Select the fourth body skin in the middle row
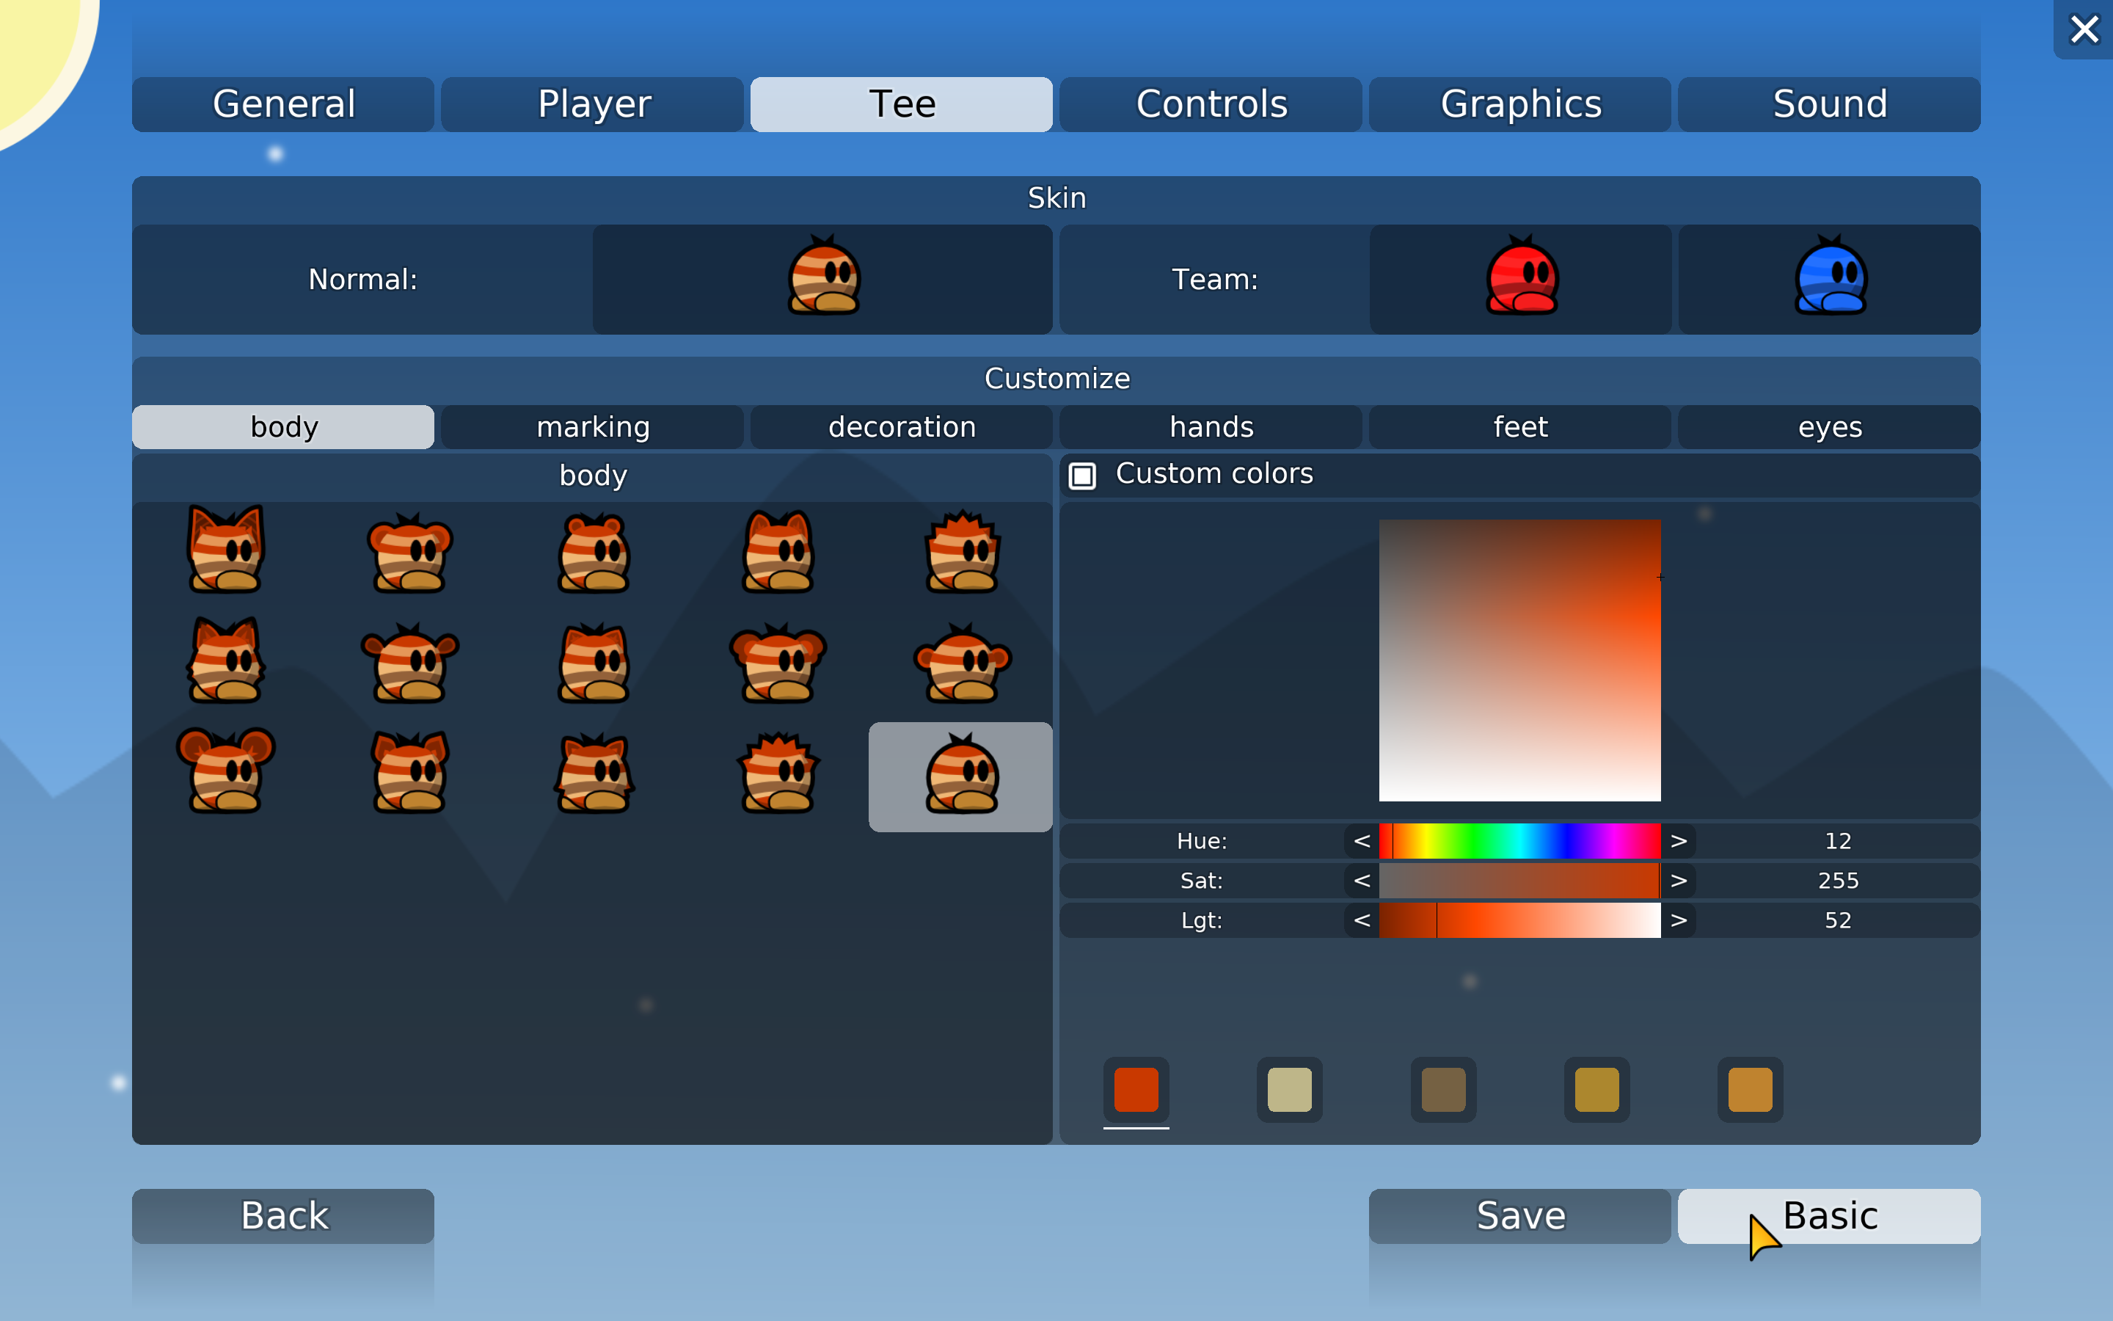The width and height of the screenshot is (2113, 1321). (x=778, y=663)
